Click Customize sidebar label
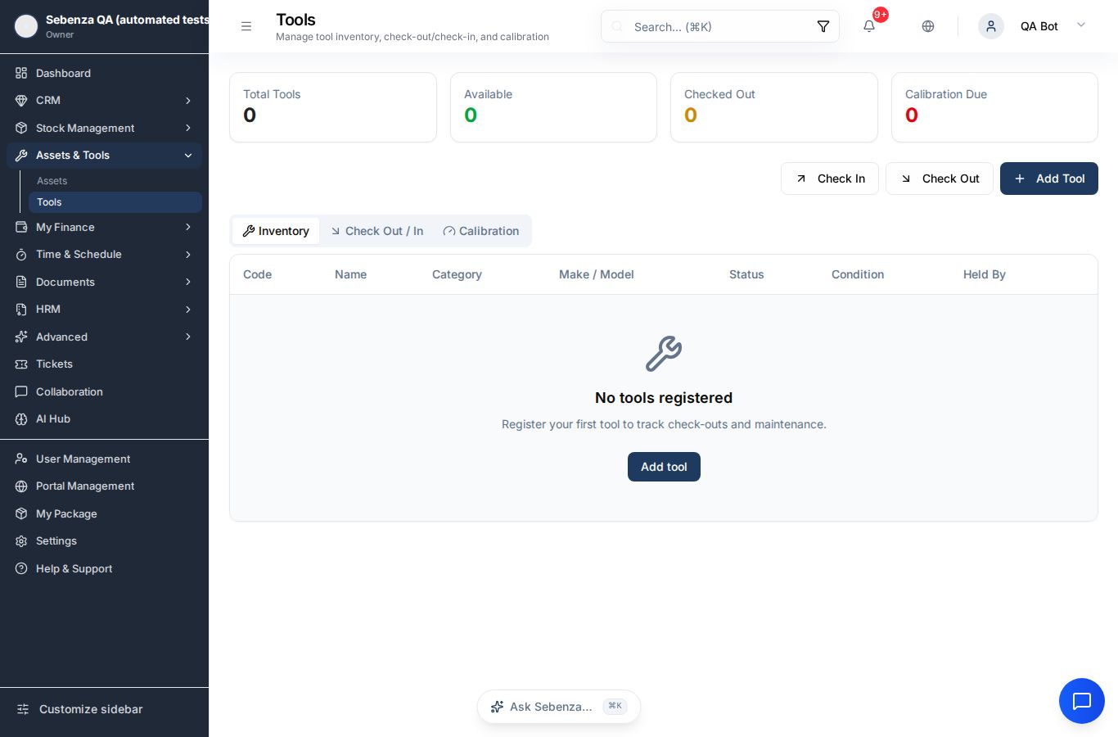 tap(91, 709)
